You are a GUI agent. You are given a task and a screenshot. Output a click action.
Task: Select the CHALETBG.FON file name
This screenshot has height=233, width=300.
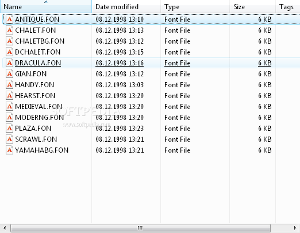[x=40, y=41]
